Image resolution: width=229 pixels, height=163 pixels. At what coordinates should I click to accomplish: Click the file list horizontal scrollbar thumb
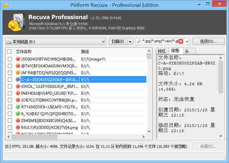click(x=34, y=137)
